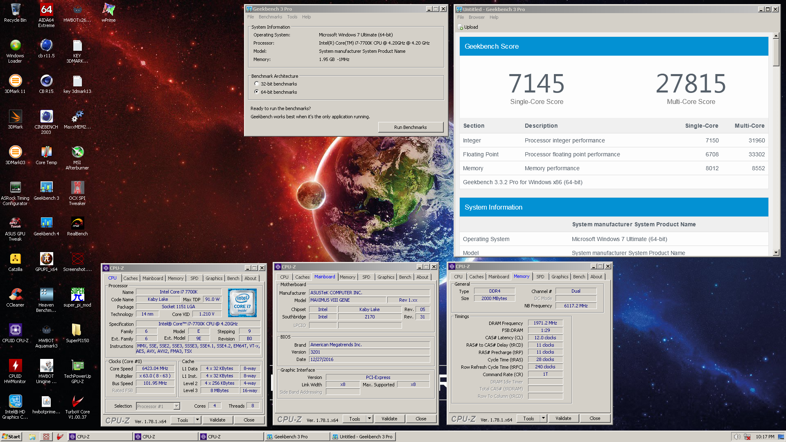Open the RealBench desktop icon

click(77, 226)
